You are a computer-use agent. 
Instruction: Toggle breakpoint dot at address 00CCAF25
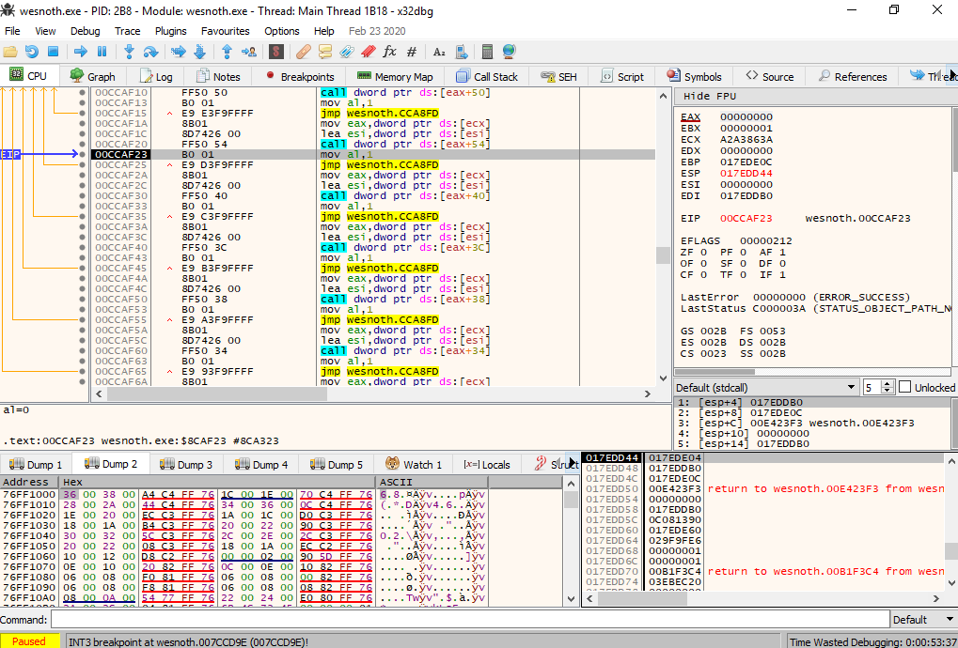[x=83, y=164]
